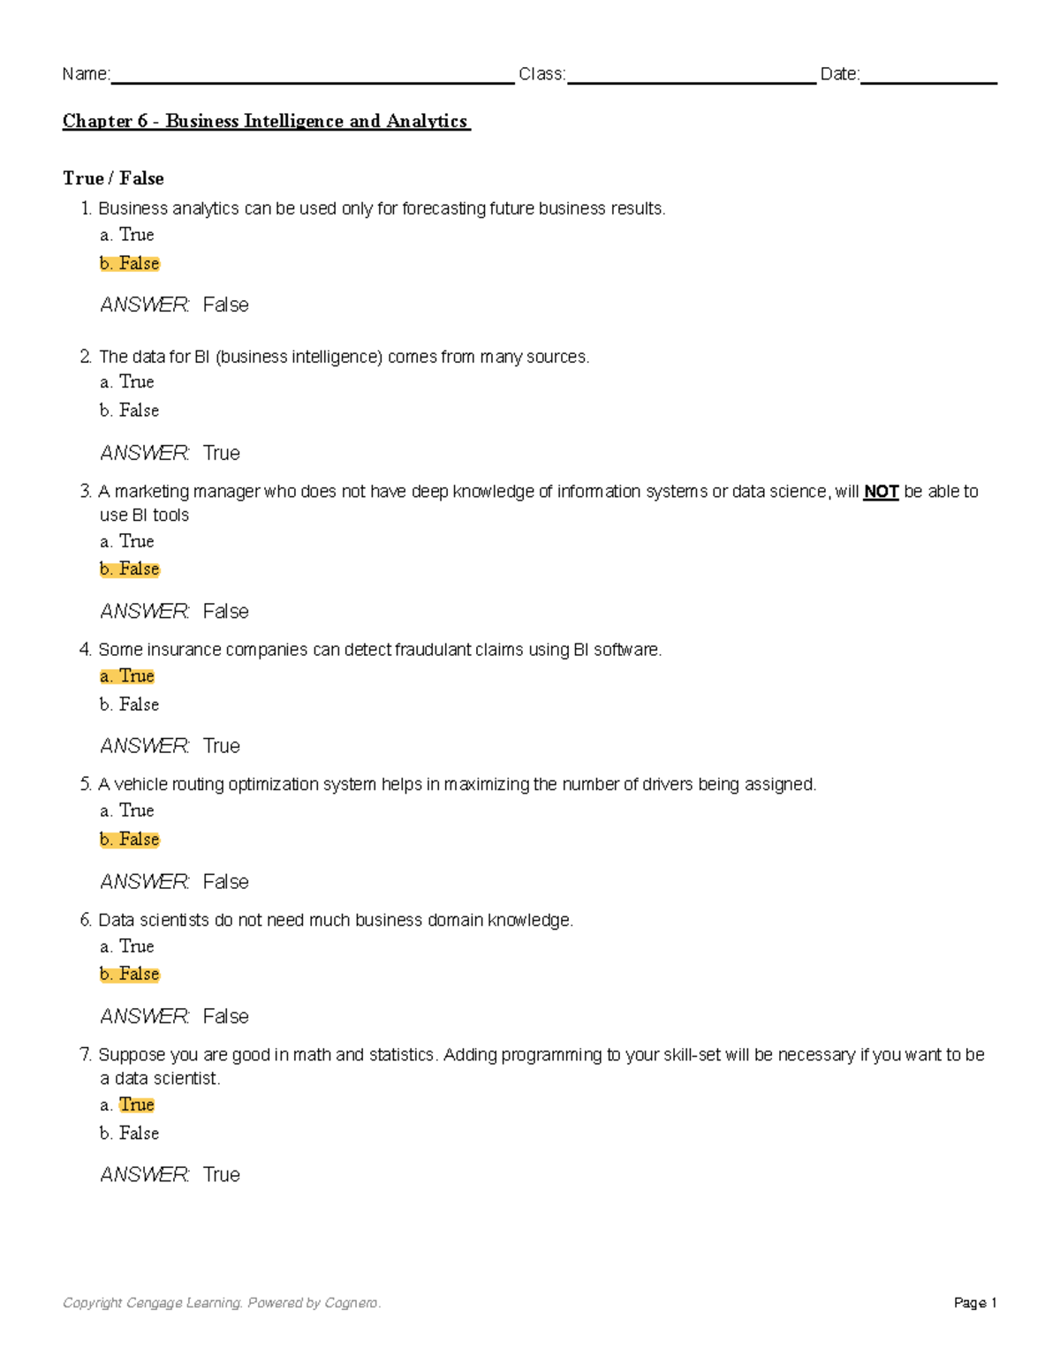Screen dimensions: 1060x1371
Task: Select highlighted 'True' option in question 7
Action: [x=137, y=1105]
